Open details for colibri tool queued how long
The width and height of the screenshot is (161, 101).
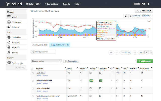(x=39, y=99)
